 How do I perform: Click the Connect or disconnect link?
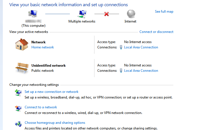tap(156, 32)
